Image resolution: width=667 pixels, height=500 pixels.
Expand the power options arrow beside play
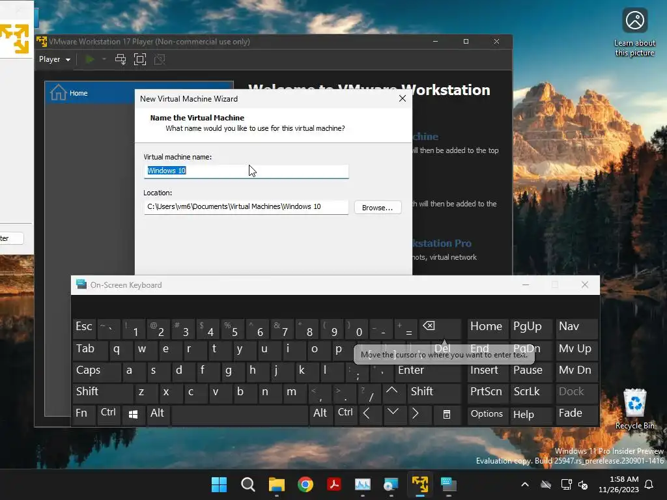(104, 59)
